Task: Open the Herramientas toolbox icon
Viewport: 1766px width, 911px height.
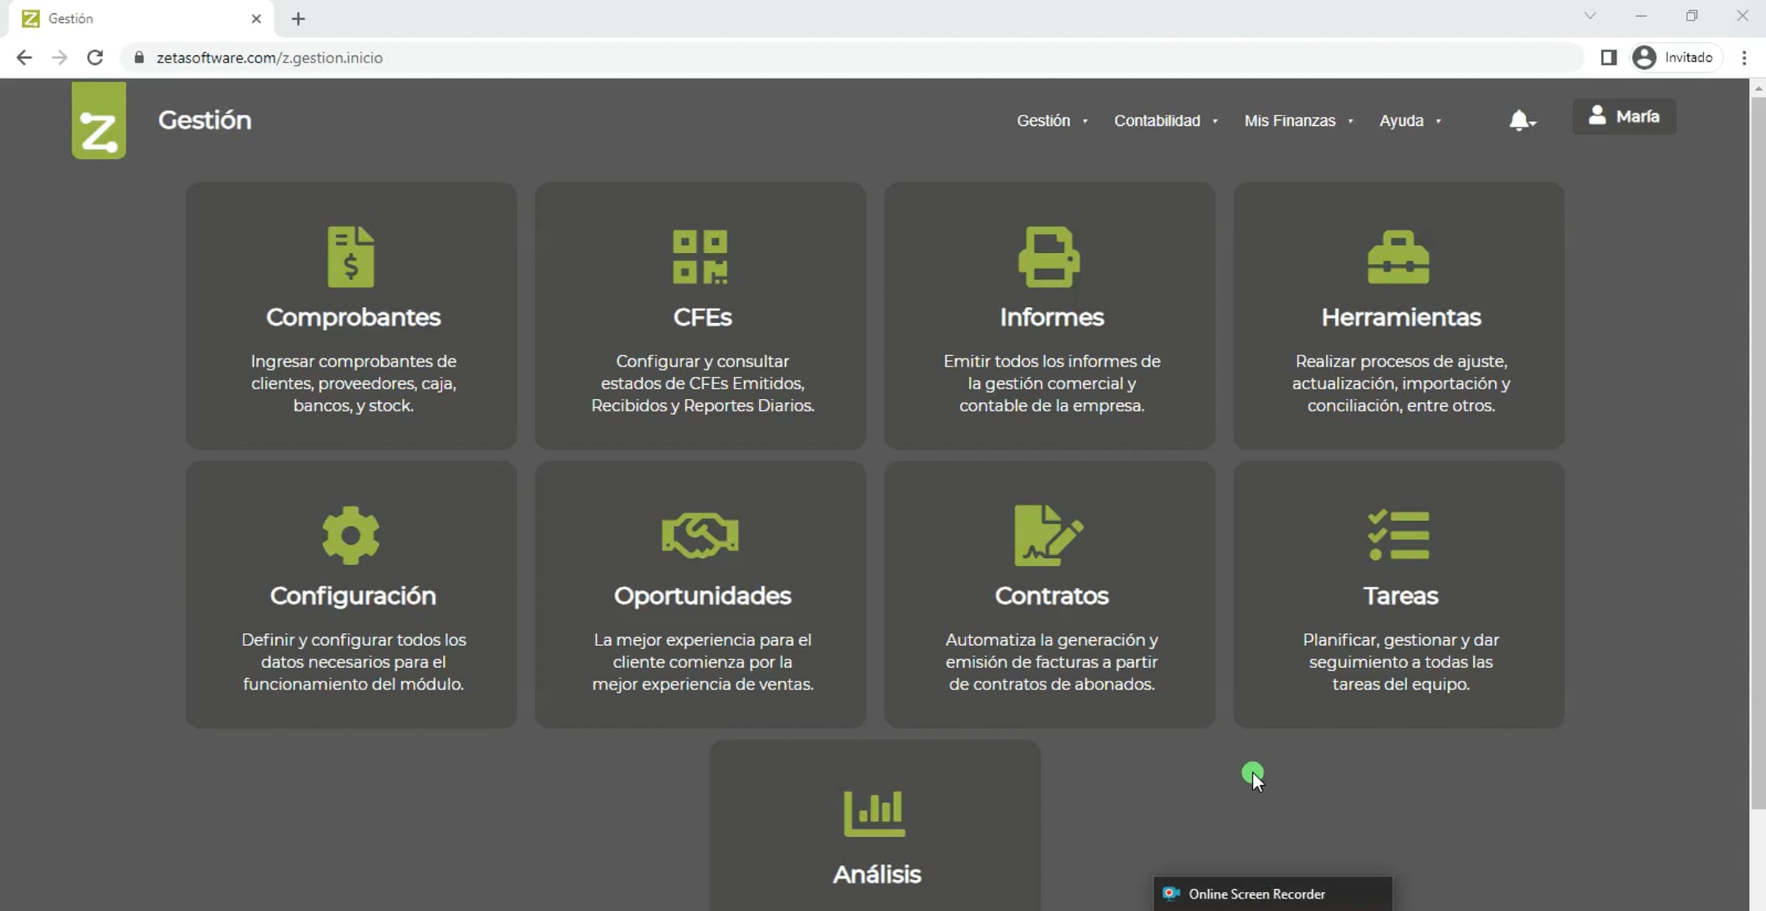Action: click(x=1398, y=257)
